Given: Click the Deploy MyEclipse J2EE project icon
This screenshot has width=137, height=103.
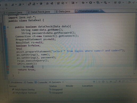Looking at the screenshot, I should click(29, 4).
